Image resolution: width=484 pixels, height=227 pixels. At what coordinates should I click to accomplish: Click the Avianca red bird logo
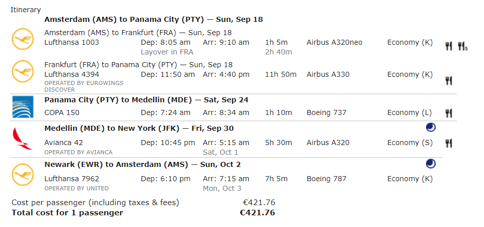pos(22,138)
